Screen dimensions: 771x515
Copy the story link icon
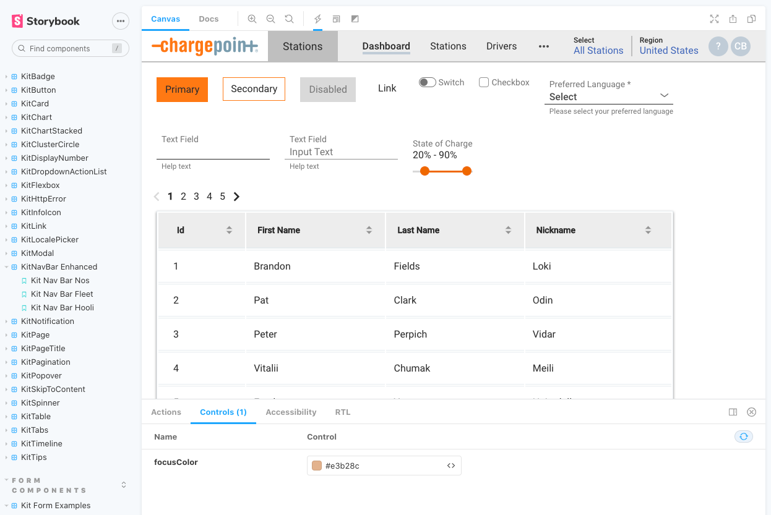click(751, 19)
